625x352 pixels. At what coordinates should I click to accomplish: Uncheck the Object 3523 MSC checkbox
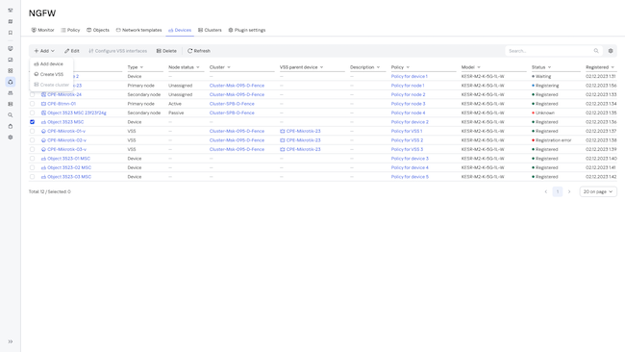click(33, 122)
